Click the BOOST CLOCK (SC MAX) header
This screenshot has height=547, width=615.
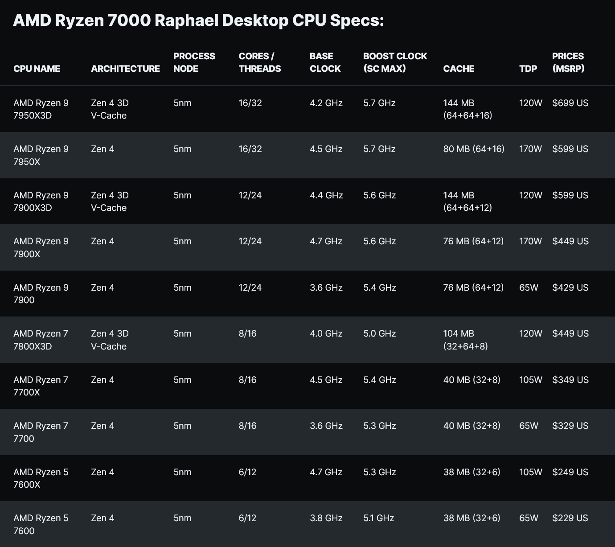(x=395, y=62)
